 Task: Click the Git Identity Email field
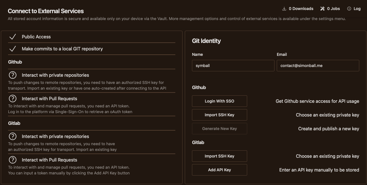pos(318,66)
